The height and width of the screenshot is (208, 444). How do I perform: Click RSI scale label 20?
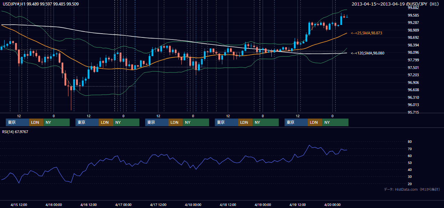point(410,184)
